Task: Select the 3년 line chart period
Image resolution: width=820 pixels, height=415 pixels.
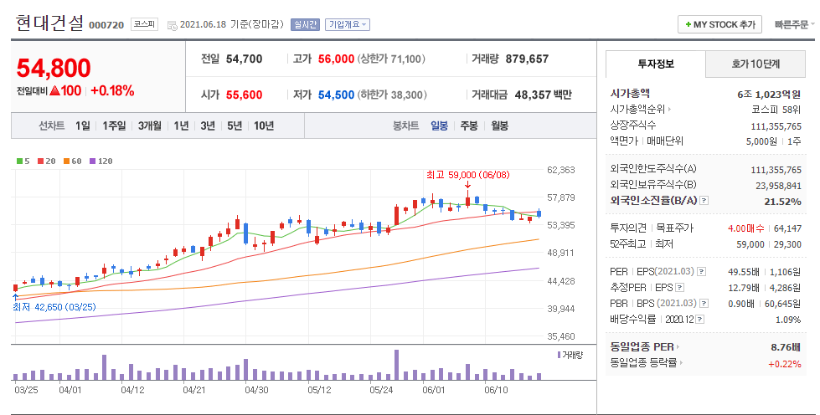Action: point(208,126)
